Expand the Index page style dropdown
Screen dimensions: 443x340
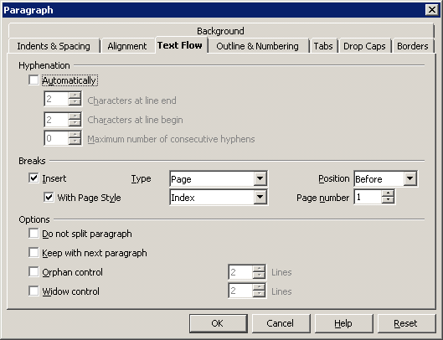(x=260, y=197)
